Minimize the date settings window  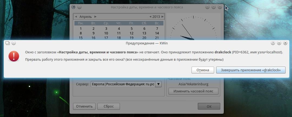(x=207, y=7)
